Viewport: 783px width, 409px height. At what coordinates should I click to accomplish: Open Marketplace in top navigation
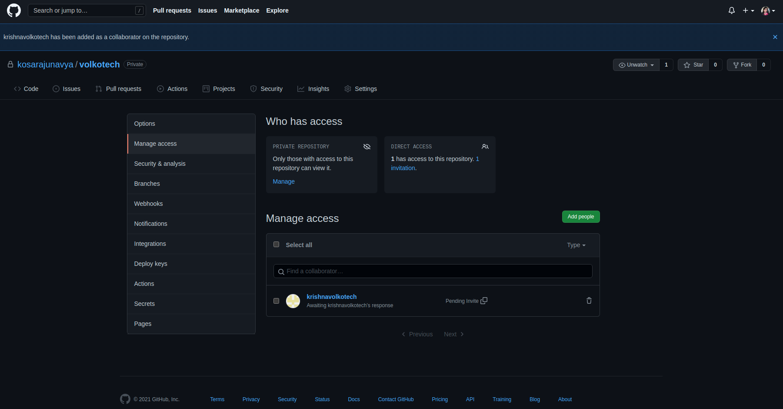(x=242, y=10)
